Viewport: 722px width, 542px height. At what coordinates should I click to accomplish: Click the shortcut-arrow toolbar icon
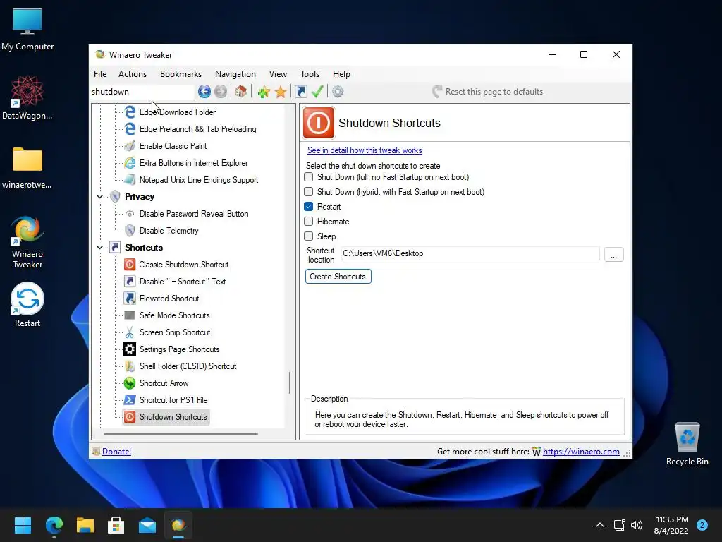click(300, 92)
